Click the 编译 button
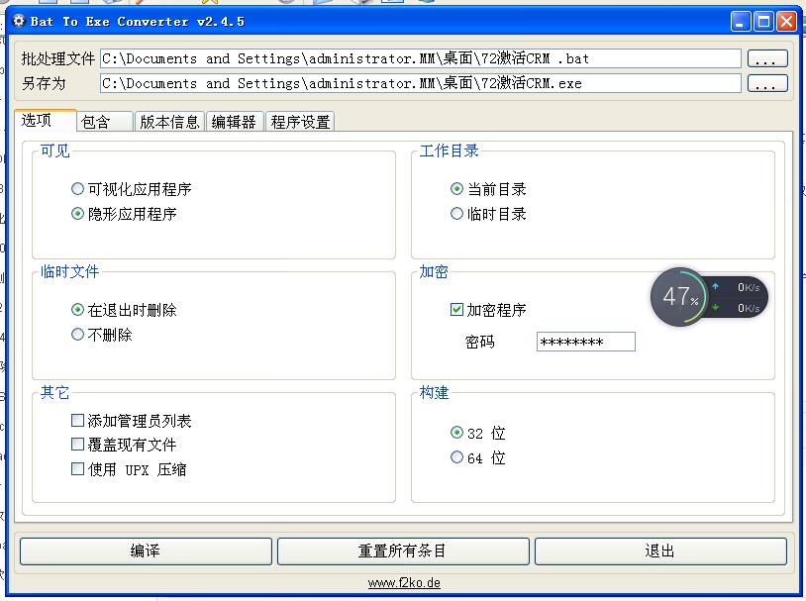The height and width of the screenshot is (601, 806). tap(146, 551)
